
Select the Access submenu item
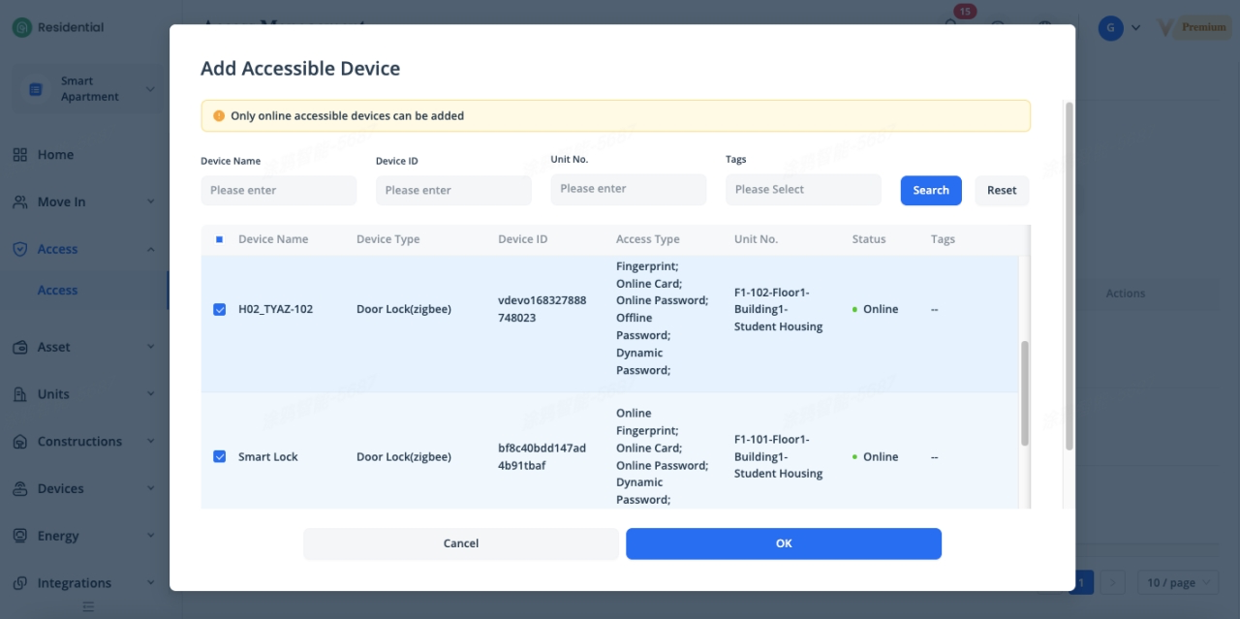point(57,291)
